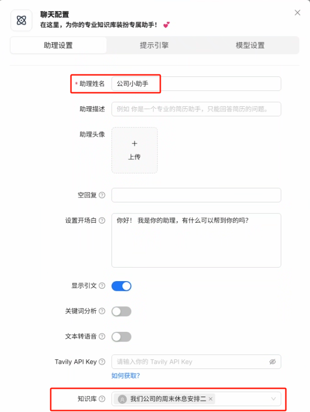Focus the 助理描述 input field
Image resolution: width=310 pixels, height=412 pixels.
pos(196,109)
